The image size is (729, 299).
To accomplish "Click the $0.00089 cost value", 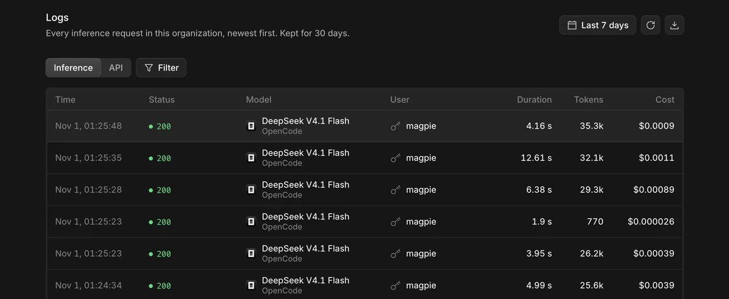I will (654, 190).
